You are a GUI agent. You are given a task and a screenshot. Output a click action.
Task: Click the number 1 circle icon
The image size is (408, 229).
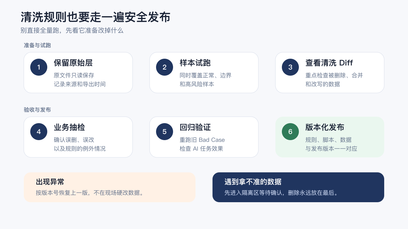tap(39, 67)
